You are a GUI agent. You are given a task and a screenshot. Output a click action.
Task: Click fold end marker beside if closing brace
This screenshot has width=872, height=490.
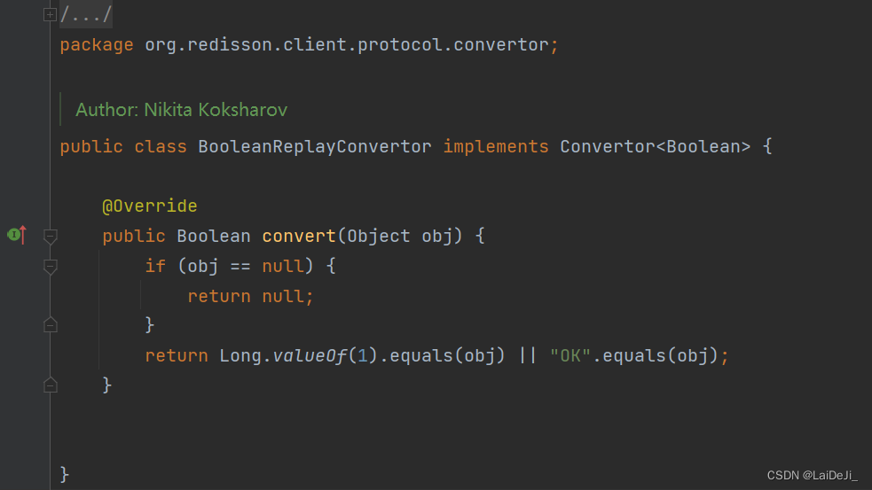click(x=51, y=325)
